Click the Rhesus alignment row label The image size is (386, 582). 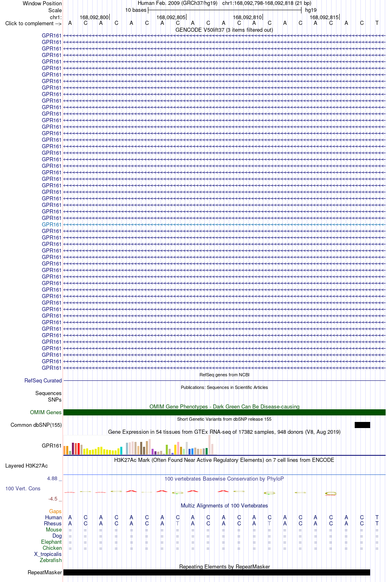point(53,523)
